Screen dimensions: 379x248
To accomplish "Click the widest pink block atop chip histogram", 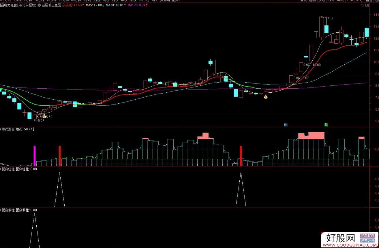I will coord(316,136).
